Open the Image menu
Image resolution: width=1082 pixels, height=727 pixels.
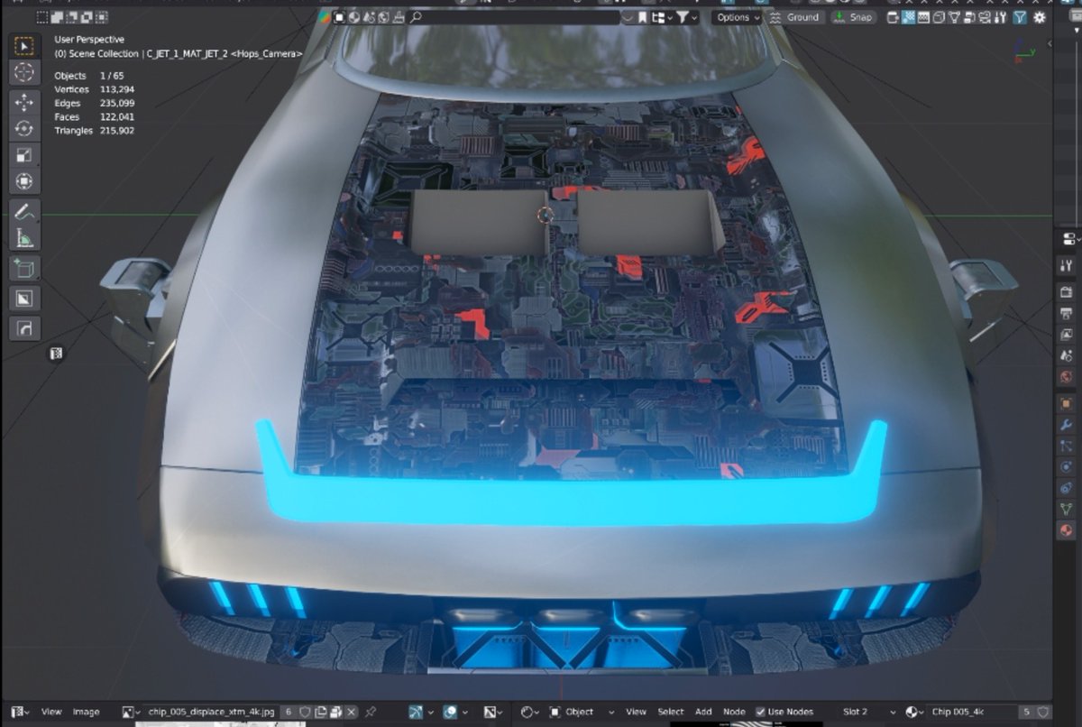86,712
